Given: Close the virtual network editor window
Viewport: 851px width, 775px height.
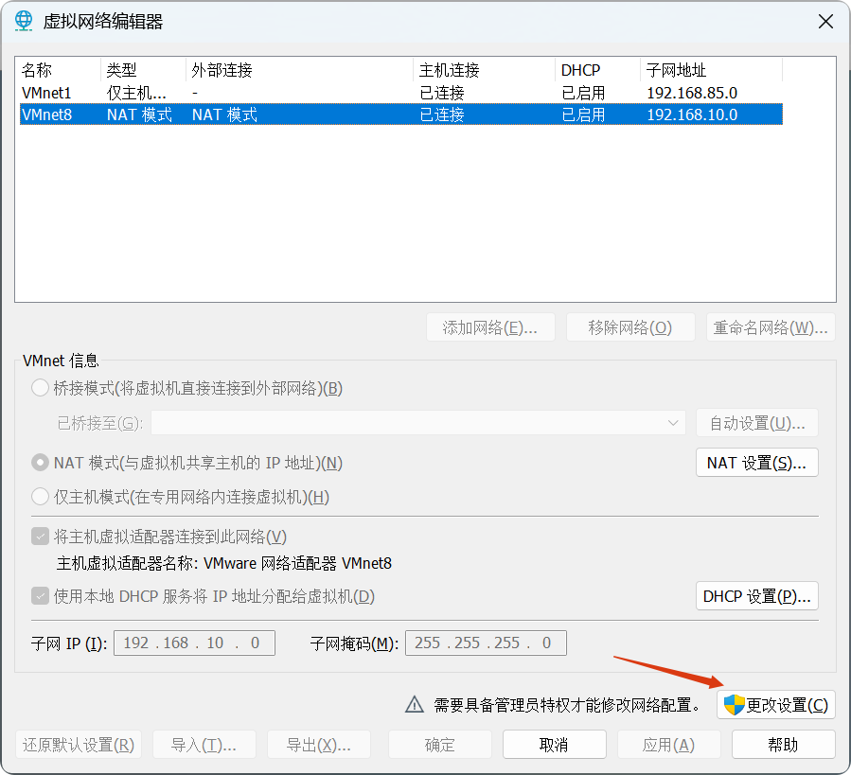Looking at the screenshot, I should coord(825,22).
